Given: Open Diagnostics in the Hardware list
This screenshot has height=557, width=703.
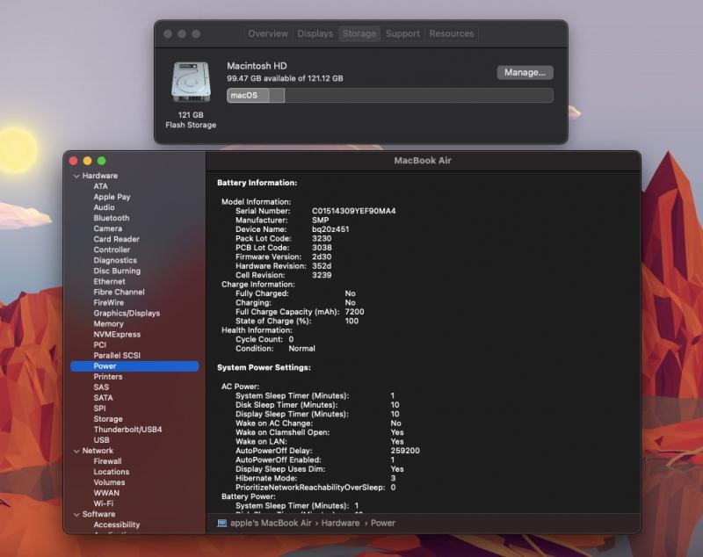Looking at the screenshot, I should coord(115,260).
